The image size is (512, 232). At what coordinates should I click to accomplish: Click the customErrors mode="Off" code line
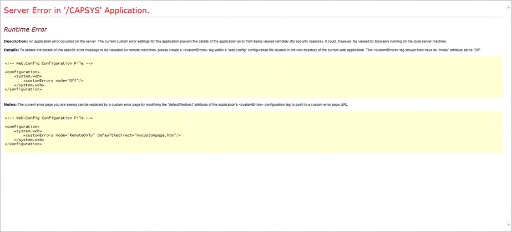(x=54, y=80)
